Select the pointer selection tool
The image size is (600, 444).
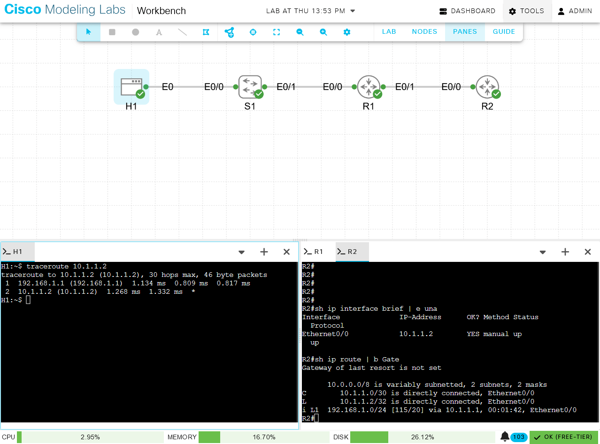tap(89, 32)
